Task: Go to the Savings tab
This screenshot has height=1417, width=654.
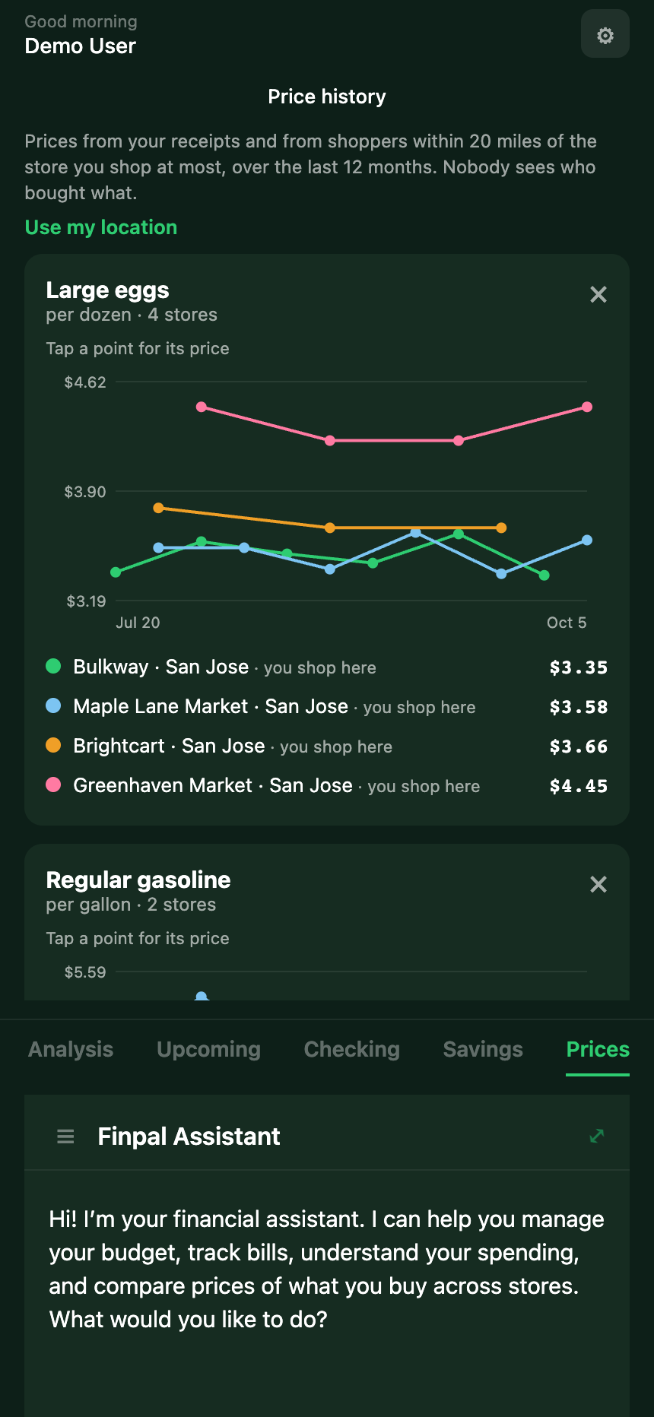Action: (x=483, y=1049)
